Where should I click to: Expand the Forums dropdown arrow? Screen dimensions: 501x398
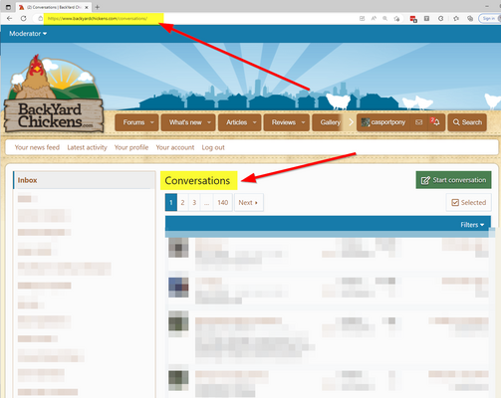point(152,122)
